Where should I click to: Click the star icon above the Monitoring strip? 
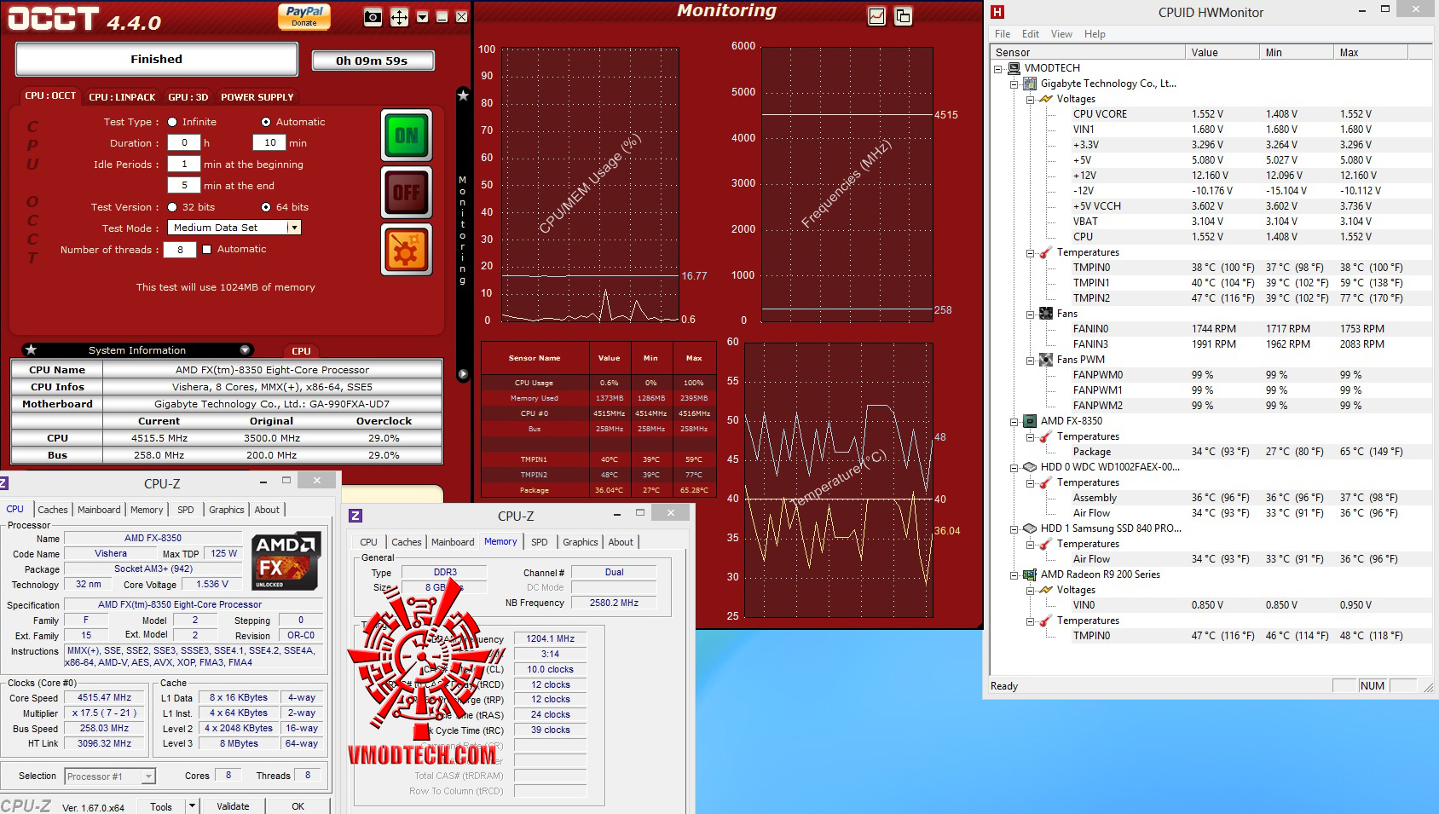click(x=463, y=95)
